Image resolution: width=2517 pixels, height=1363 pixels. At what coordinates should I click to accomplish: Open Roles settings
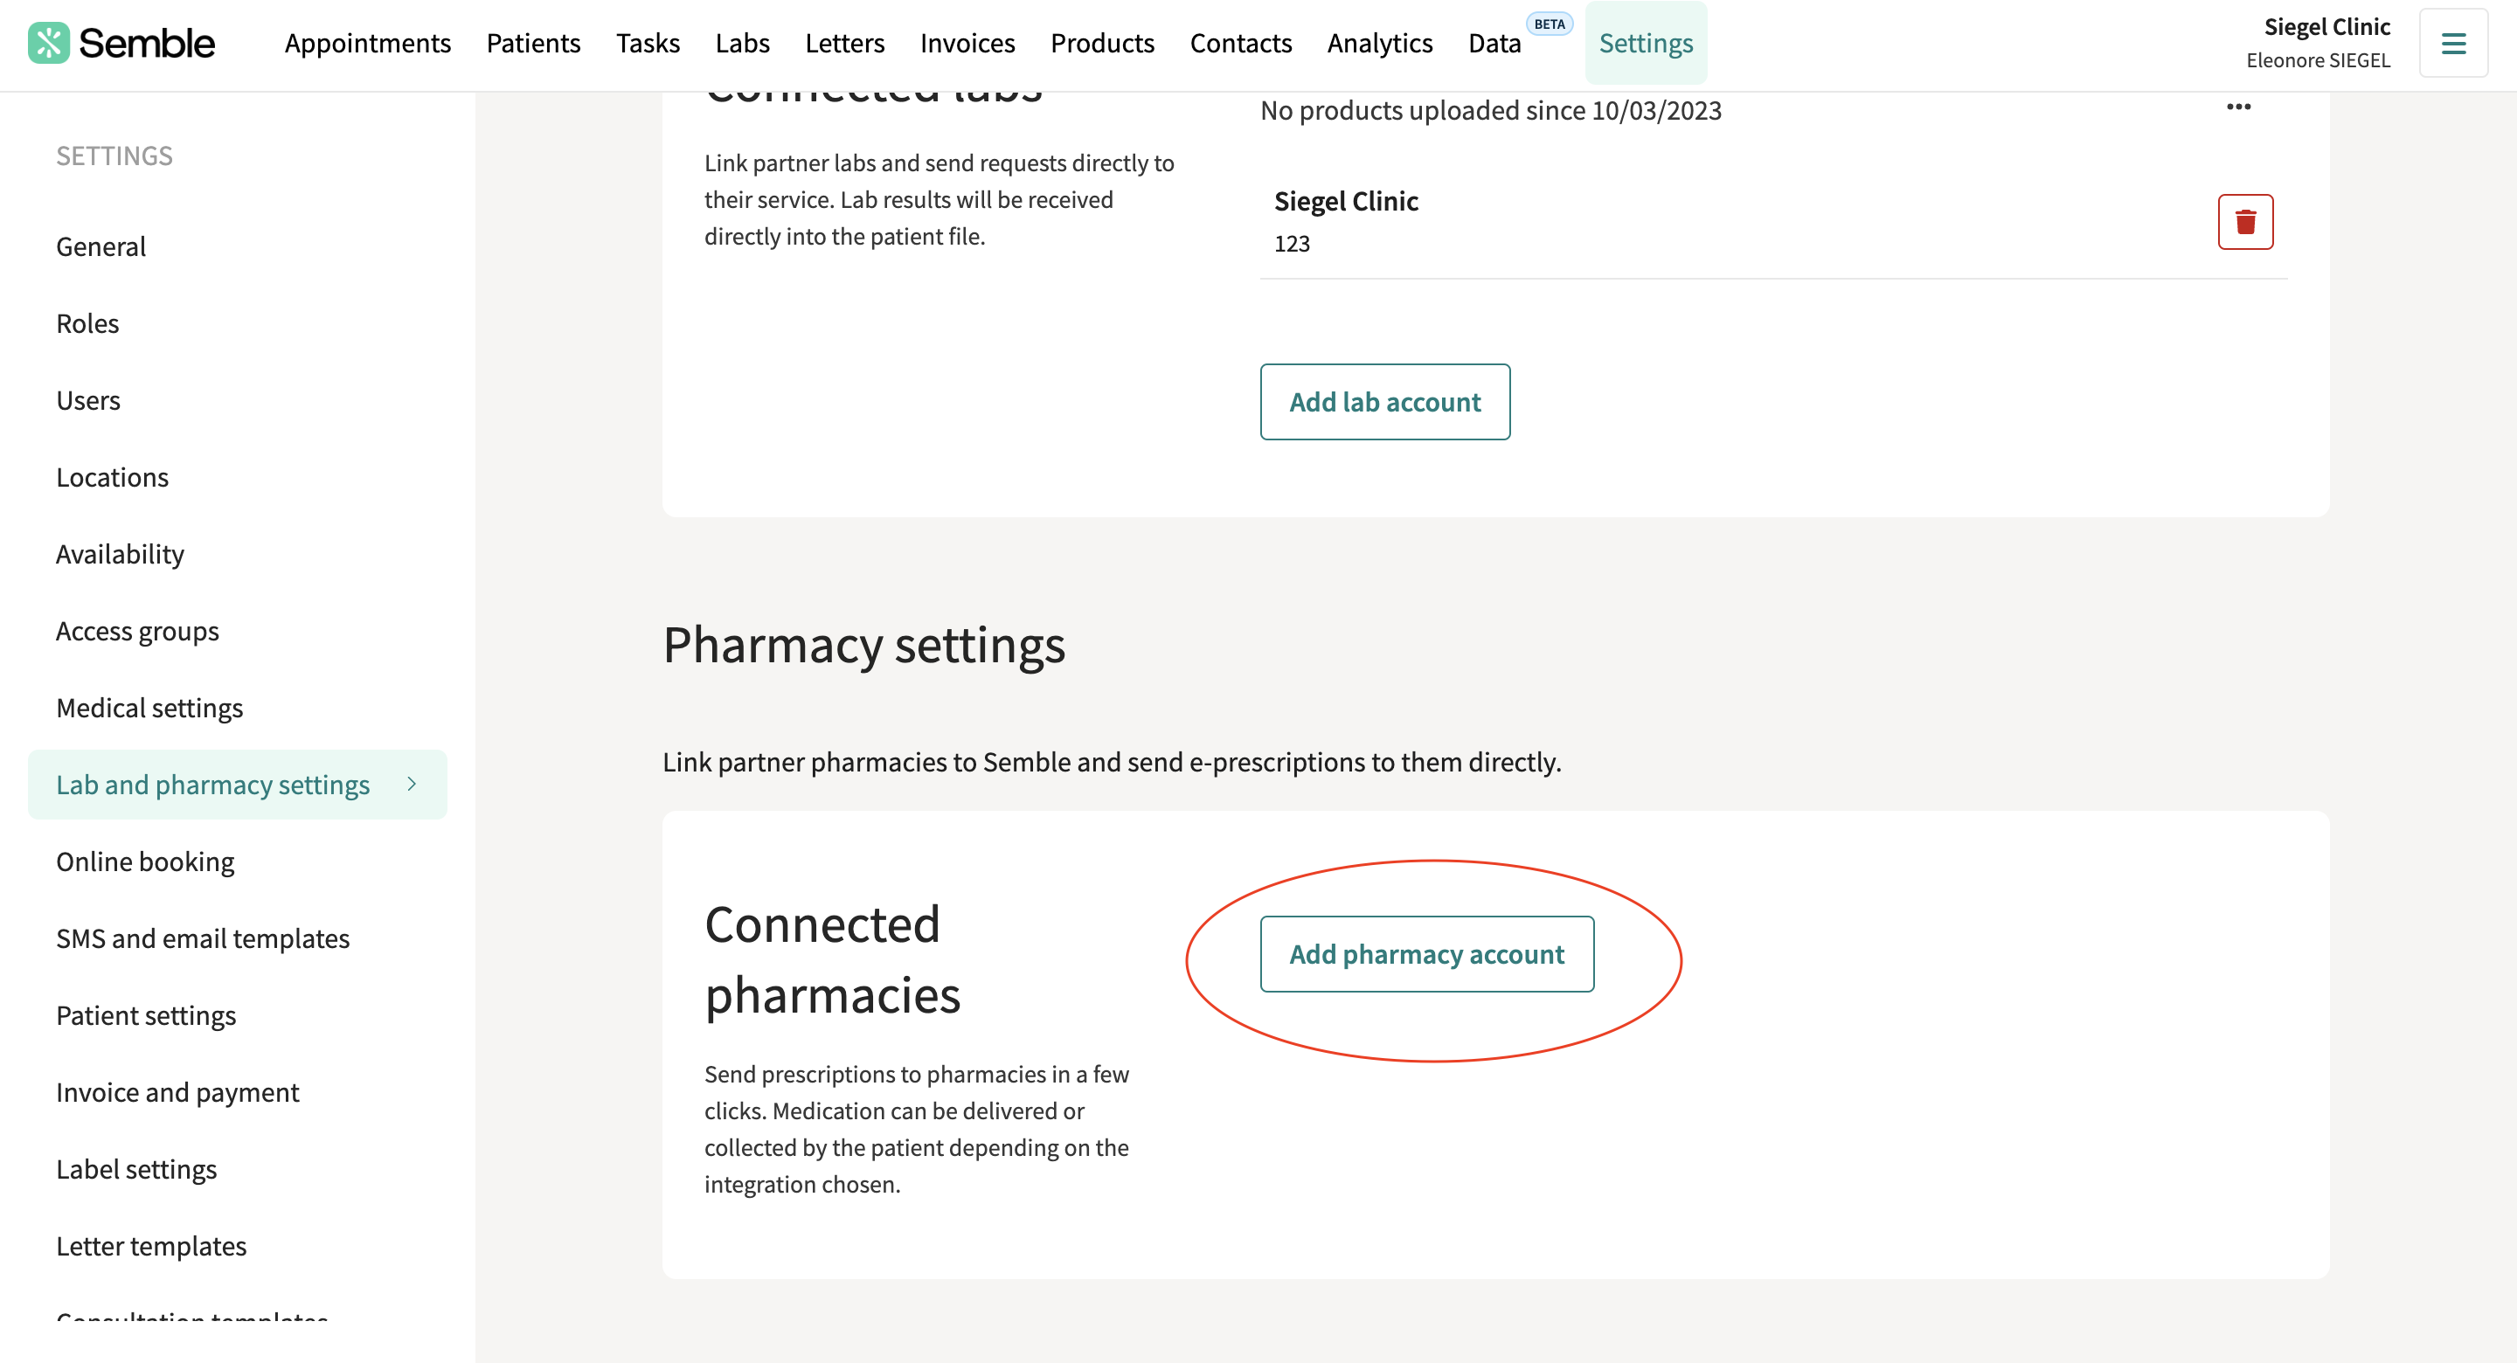[87, 322]
